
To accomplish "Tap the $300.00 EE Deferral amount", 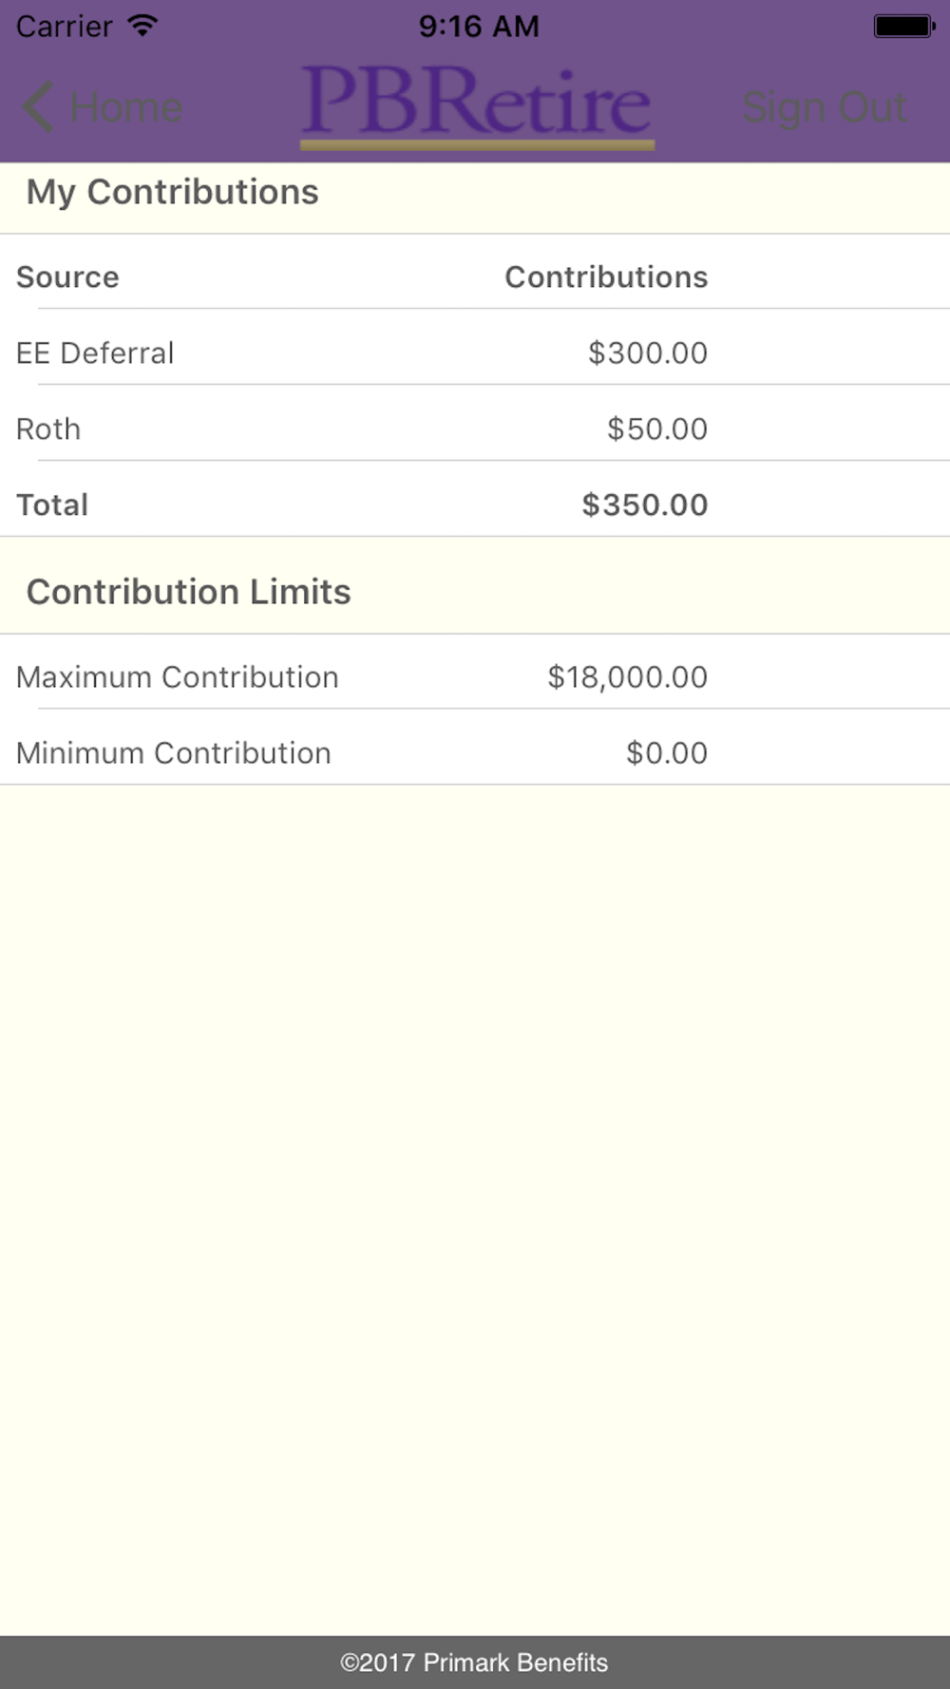I will 648,352.
